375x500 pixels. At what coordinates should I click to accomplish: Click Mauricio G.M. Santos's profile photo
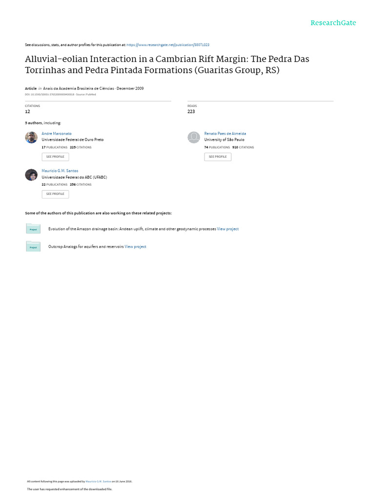(x=31, y=175)
